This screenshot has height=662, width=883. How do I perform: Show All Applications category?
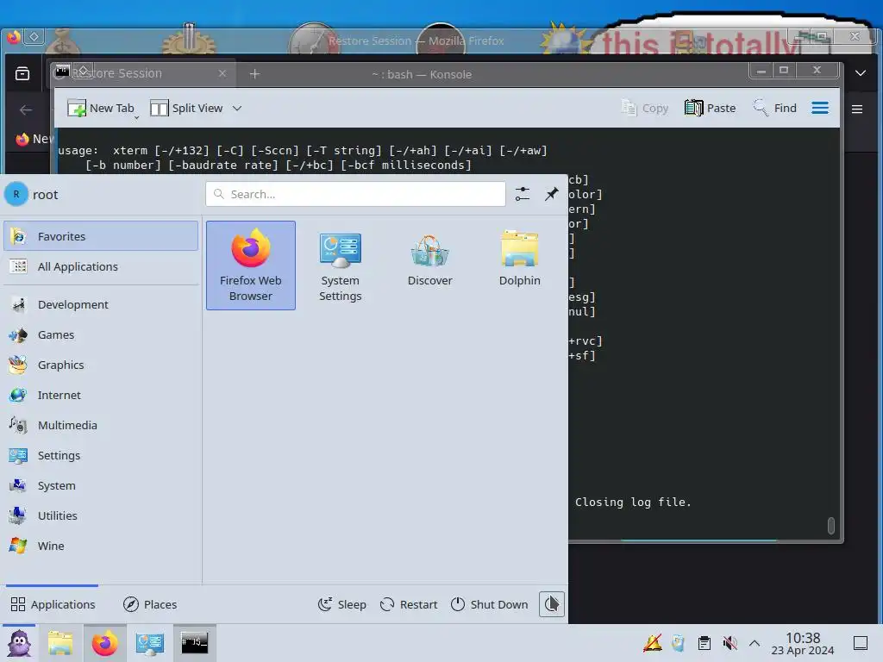pyautogui.click(x=101, y=266)
